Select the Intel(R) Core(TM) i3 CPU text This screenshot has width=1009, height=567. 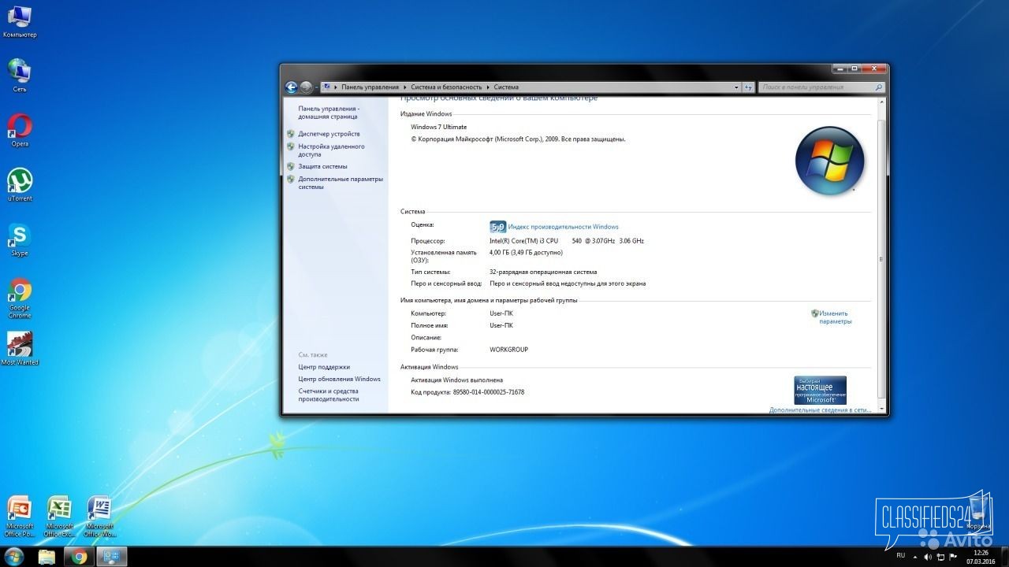click(523, 240)
